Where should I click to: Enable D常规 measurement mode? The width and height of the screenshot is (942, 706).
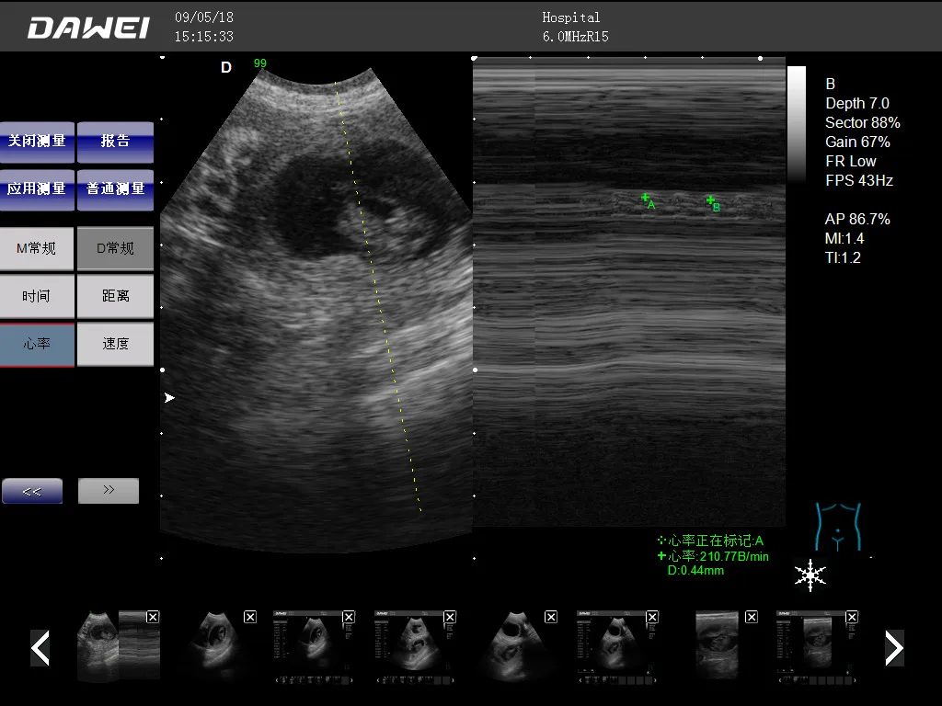point(115,248)
